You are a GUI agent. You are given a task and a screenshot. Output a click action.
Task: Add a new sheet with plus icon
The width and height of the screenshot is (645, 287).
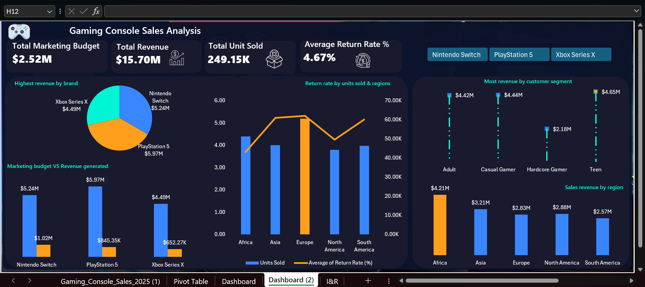coord(368,281)
